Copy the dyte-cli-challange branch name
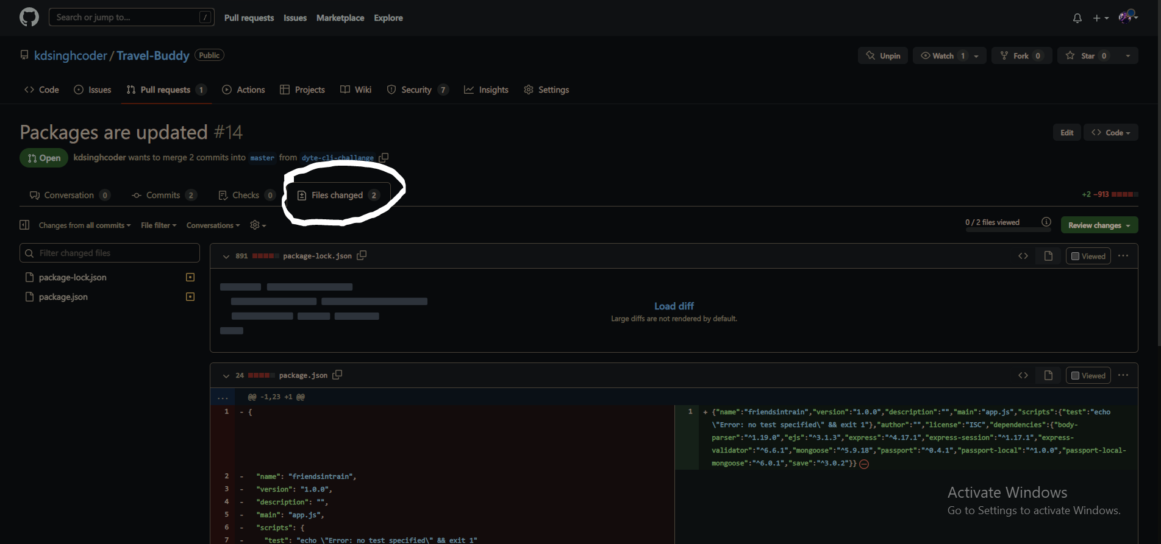Screen dimensions: 1161x544 [384, 158]
